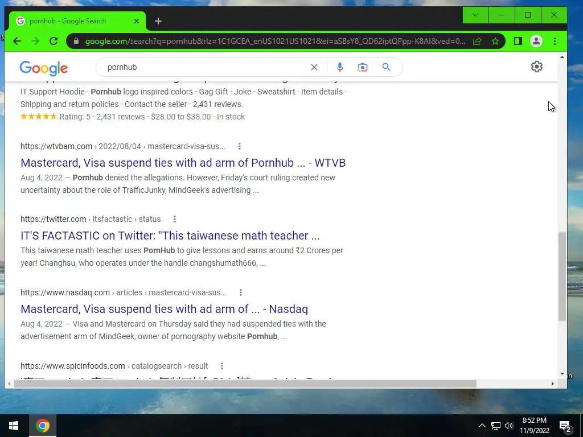This screenshot has width=583, height=437.
Task: Click the Chrome address bar URL
Action: (x=275, y=41)
